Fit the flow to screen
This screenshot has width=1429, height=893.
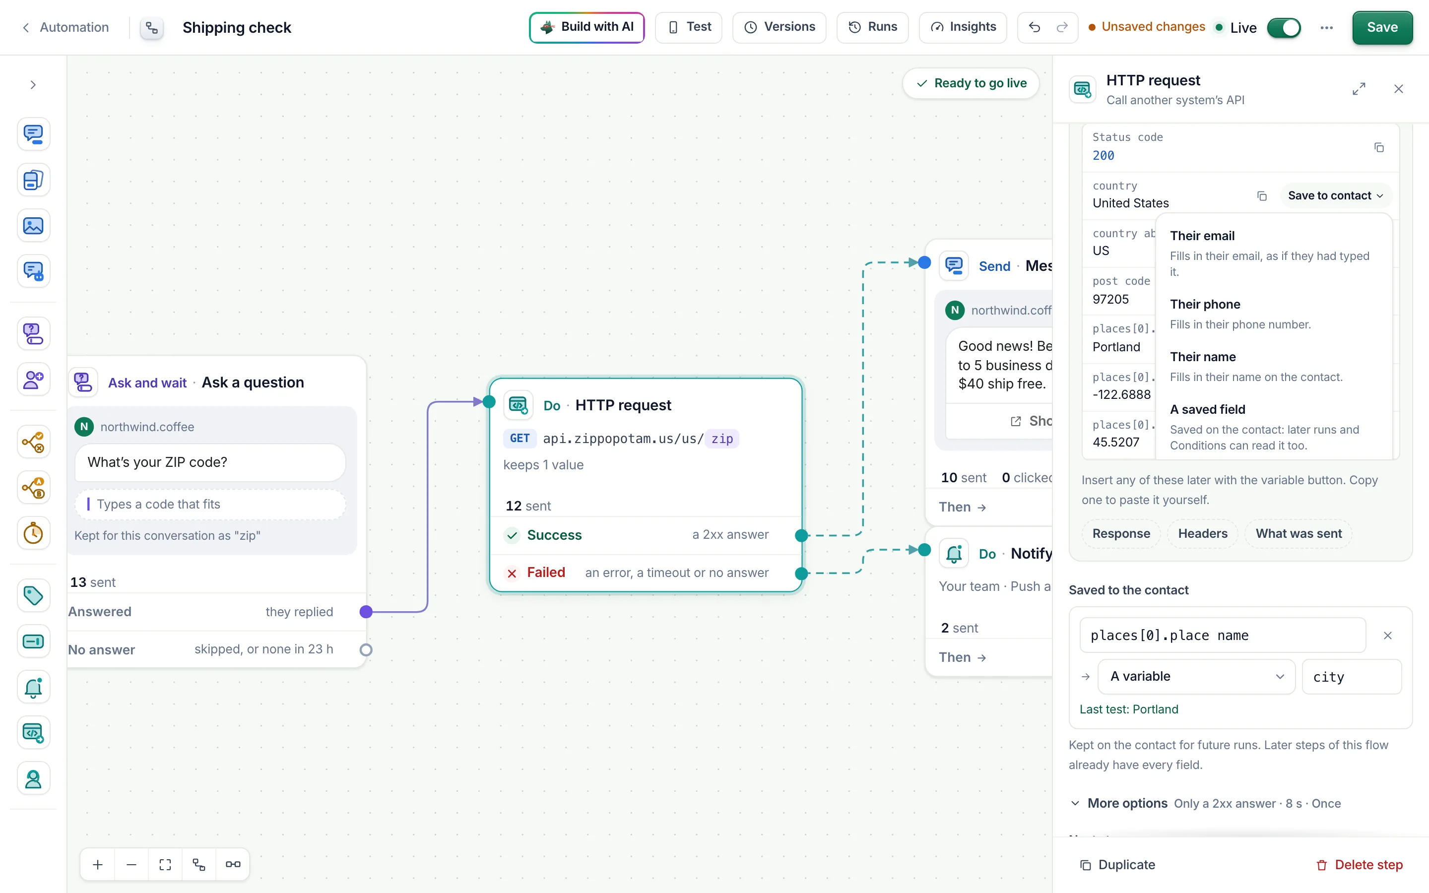(x=165, y=865)
